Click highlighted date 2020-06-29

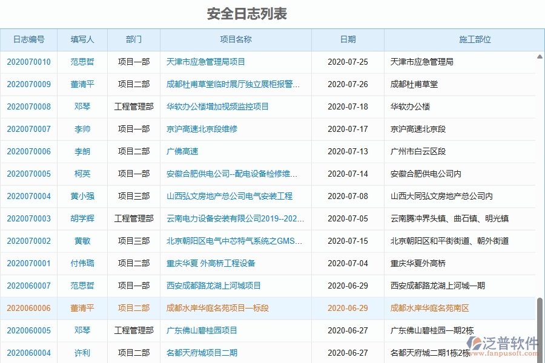coord(347,308)
